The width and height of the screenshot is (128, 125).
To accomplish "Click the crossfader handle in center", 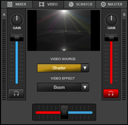I will click(64, 112).
